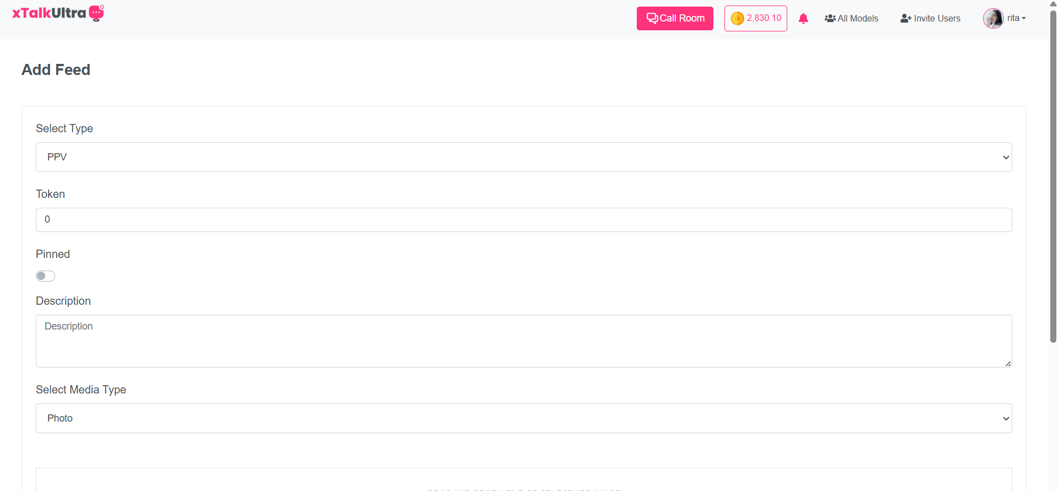
Task: Enable the Pinned toggle switch
Action: click(46, 276)
